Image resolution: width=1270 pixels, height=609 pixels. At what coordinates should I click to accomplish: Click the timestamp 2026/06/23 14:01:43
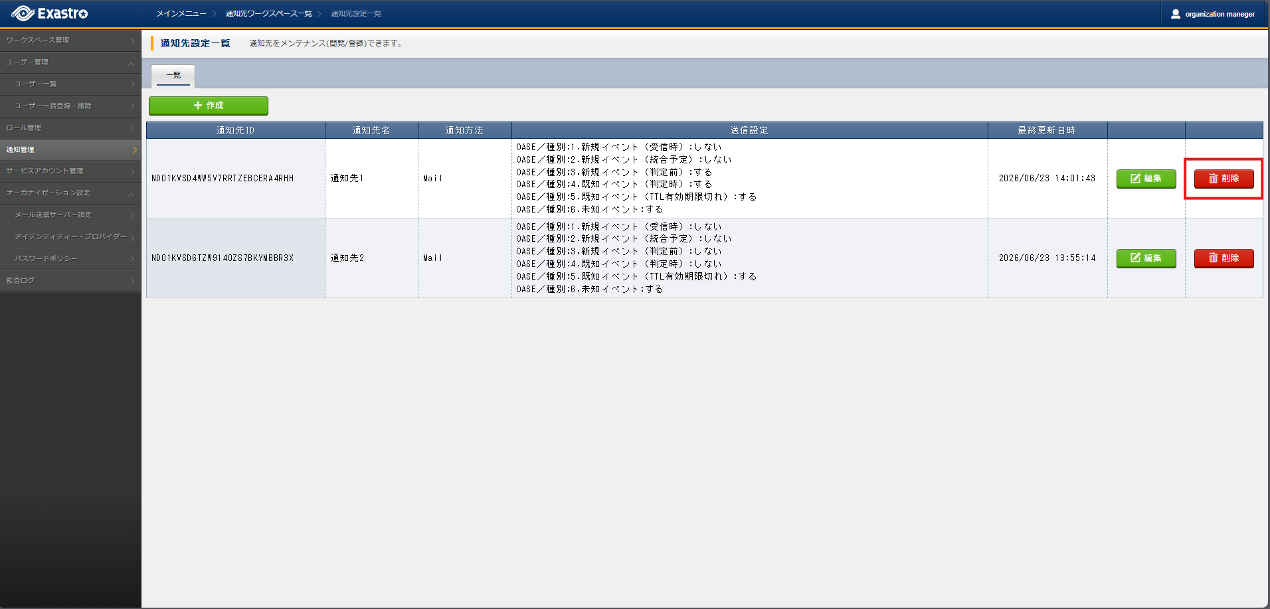pyautogui.click(x=1047, y=179)
